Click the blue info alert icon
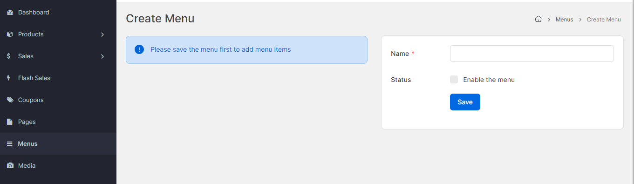Viewport: 634px width, 184px height. click(139, 49)
